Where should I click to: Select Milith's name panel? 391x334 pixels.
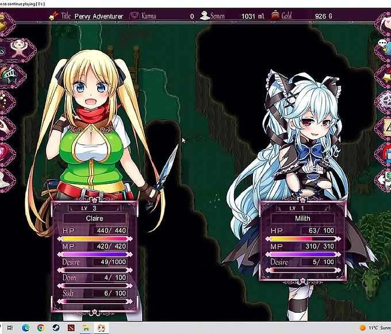point(302,218)
